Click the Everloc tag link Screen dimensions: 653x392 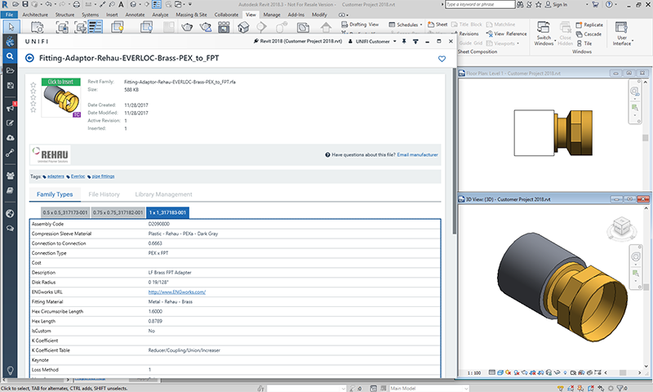click(78, 176)
